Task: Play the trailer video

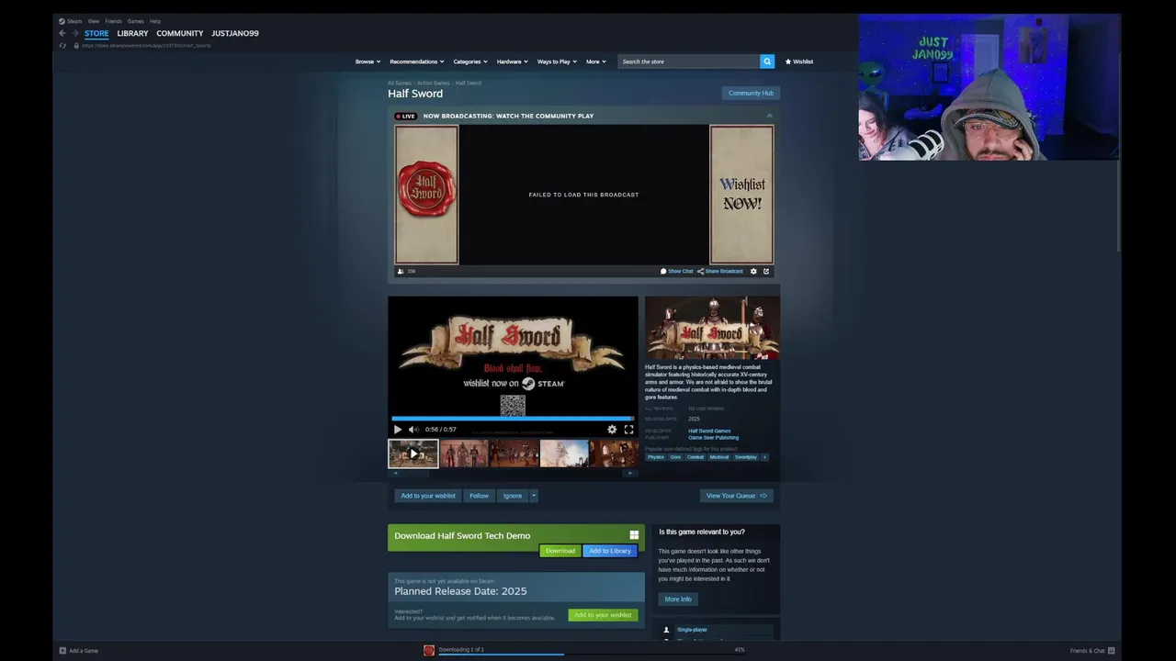Action: pos(398,429)
